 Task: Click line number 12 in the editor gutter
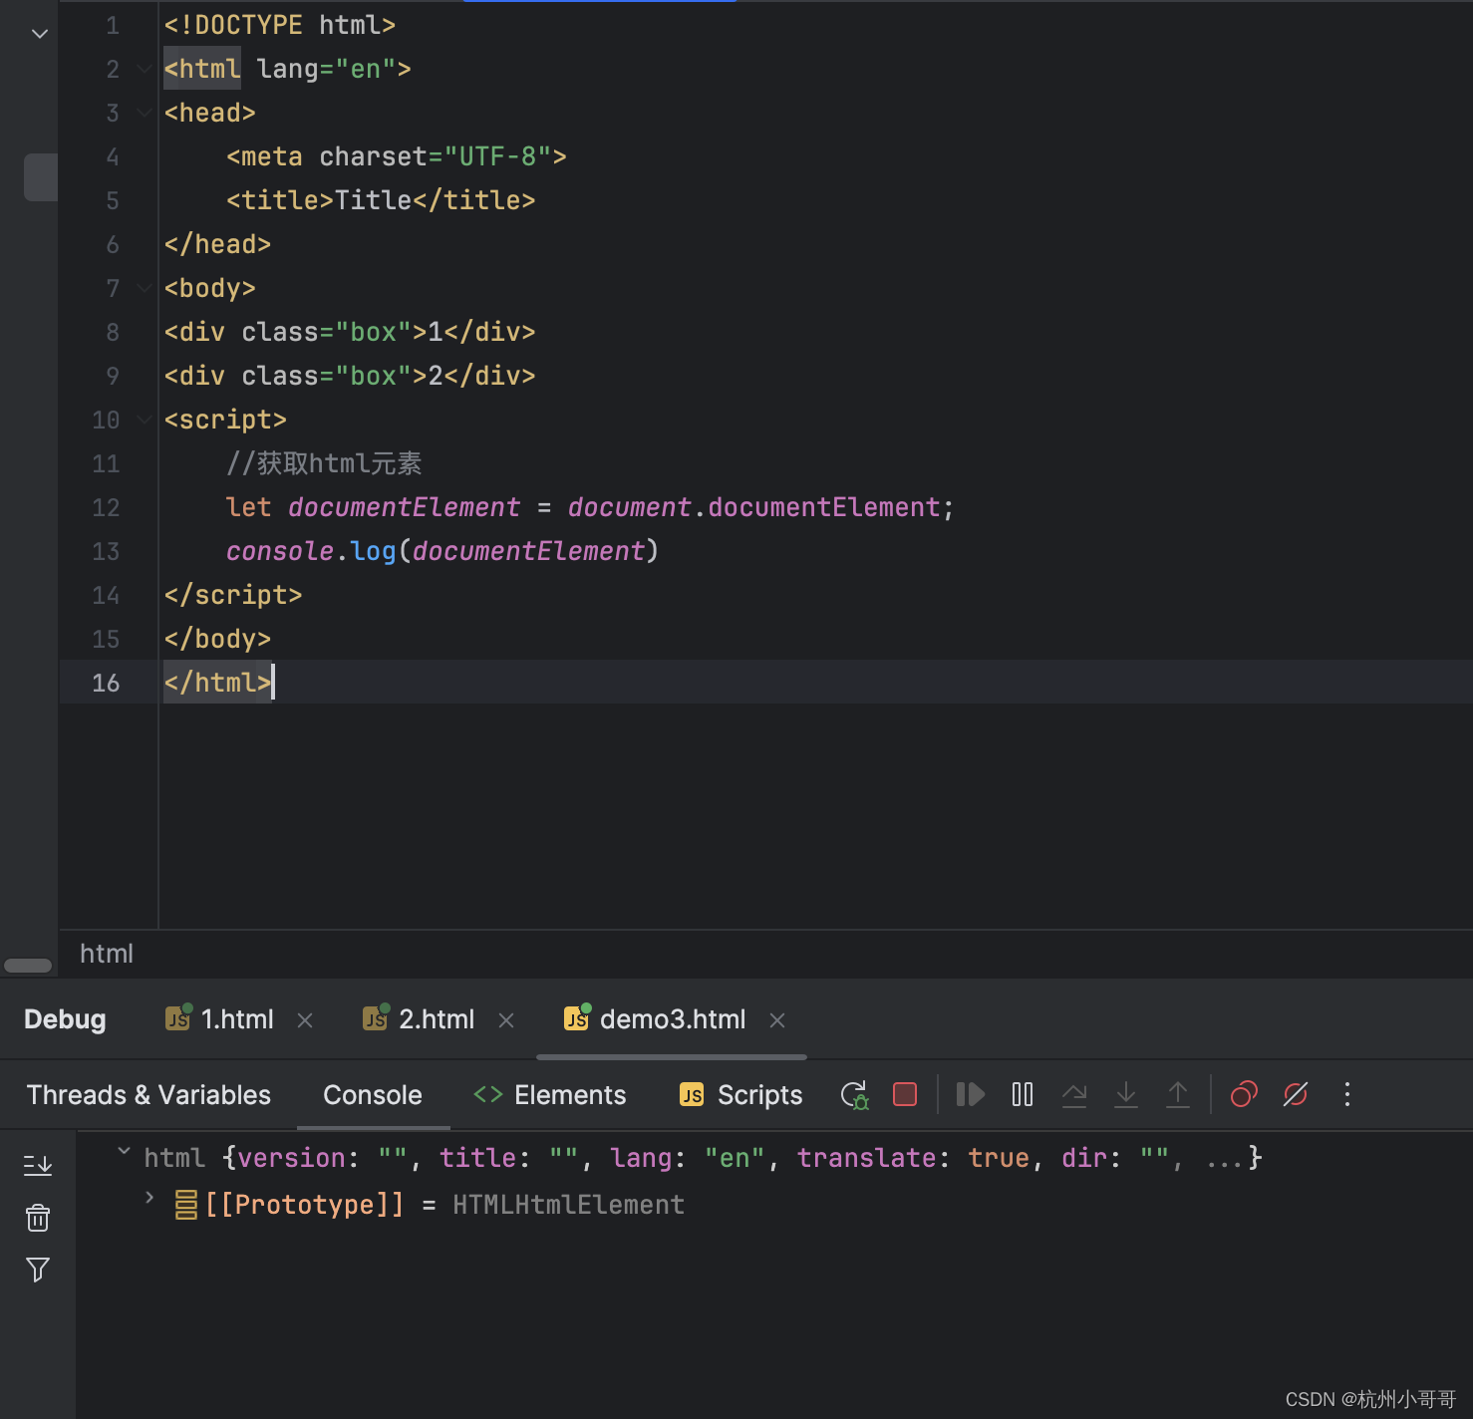106,507
